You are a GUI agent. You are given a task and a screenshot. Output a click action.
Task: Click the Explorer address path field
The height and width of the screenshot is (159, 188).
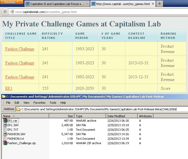[x=102, y=109]
